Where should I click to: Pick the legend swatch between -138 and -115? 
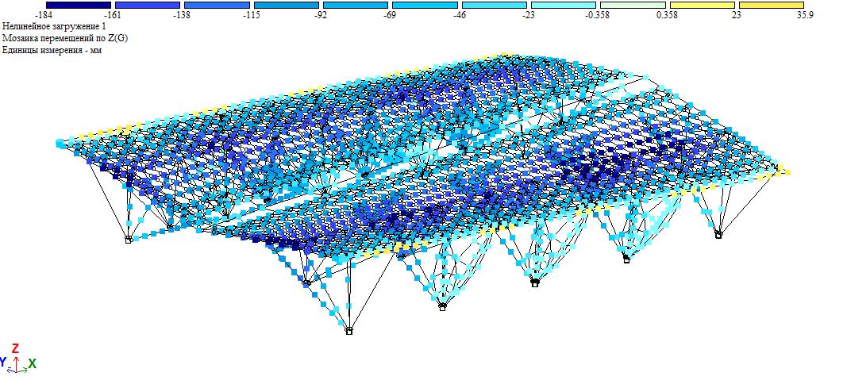point(217,5)
